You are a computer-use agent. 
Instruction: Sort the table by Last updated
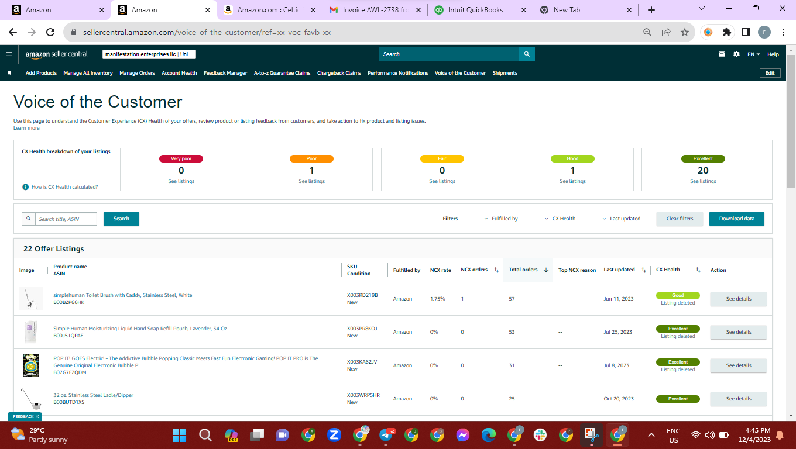pos(644,270)
